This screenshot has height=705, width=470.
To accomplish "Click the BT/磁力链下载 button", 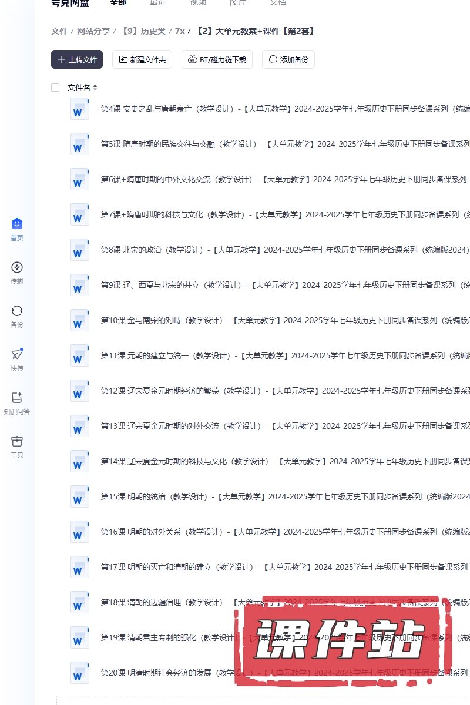I will coord(217,59).
